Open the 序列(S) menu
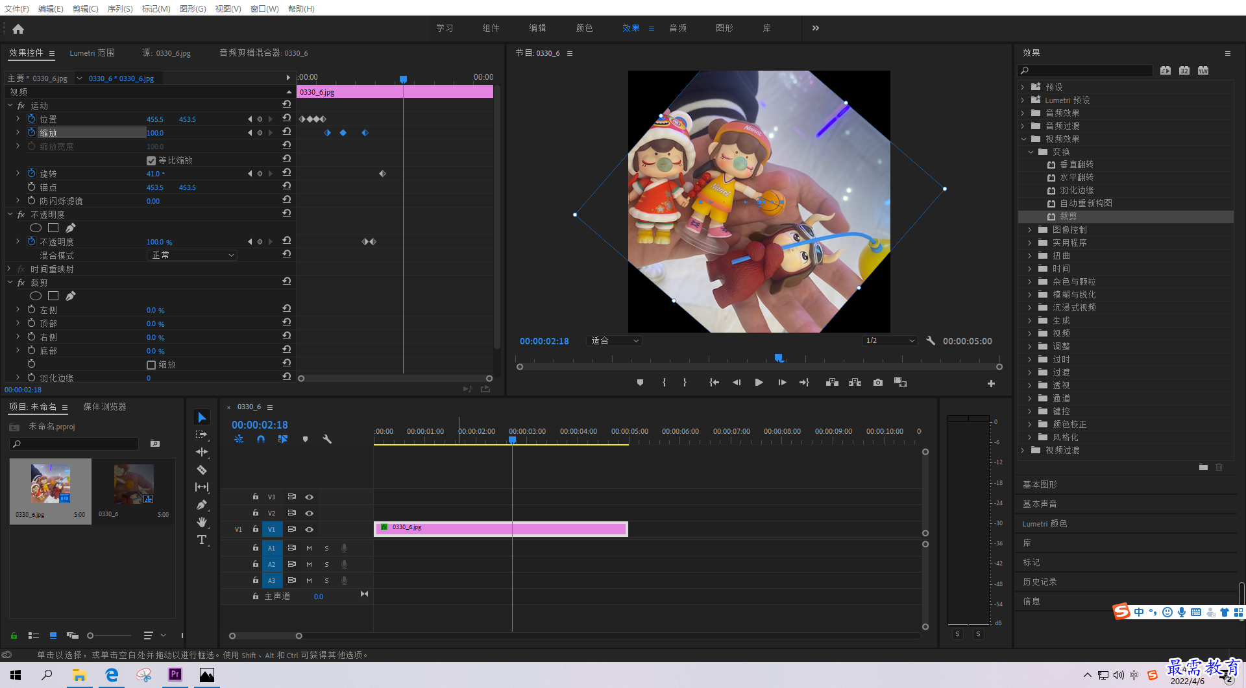 120,8
